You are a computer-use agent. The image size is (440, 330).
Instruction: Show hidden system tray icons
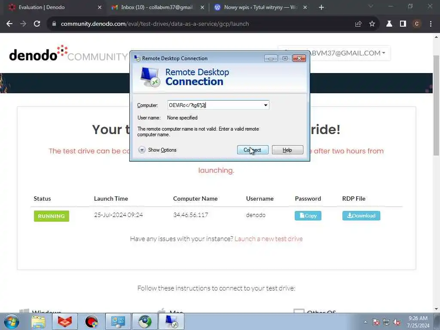pos(365,322)
